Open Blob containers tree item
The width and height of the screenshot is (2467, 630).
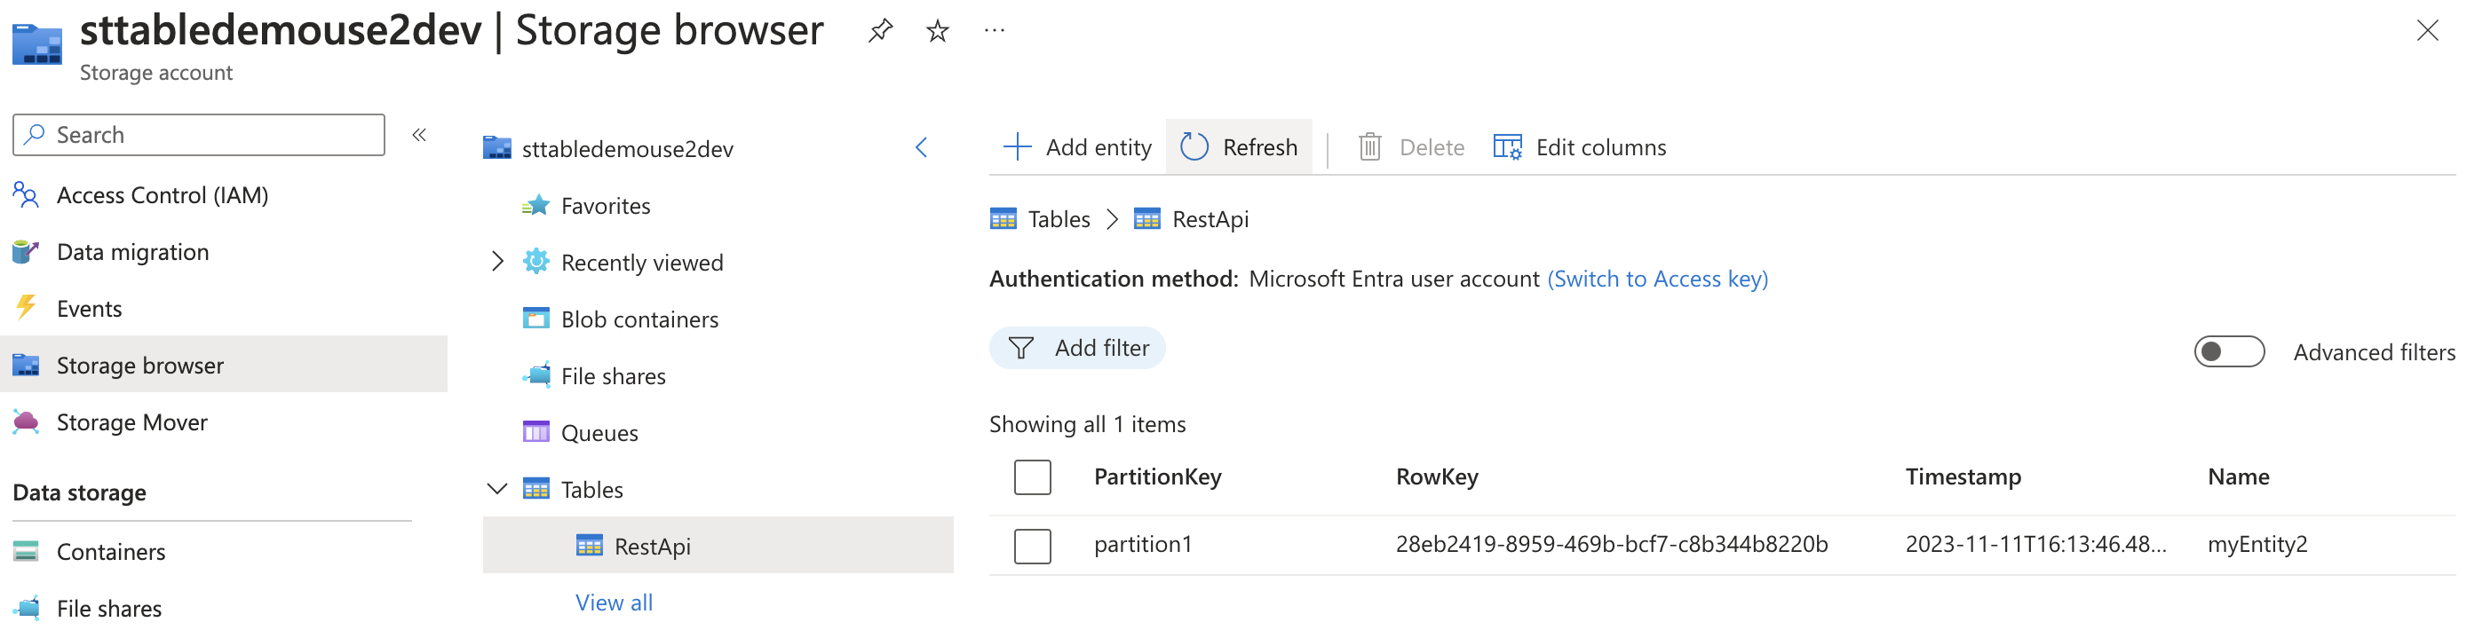pos(639,319)
